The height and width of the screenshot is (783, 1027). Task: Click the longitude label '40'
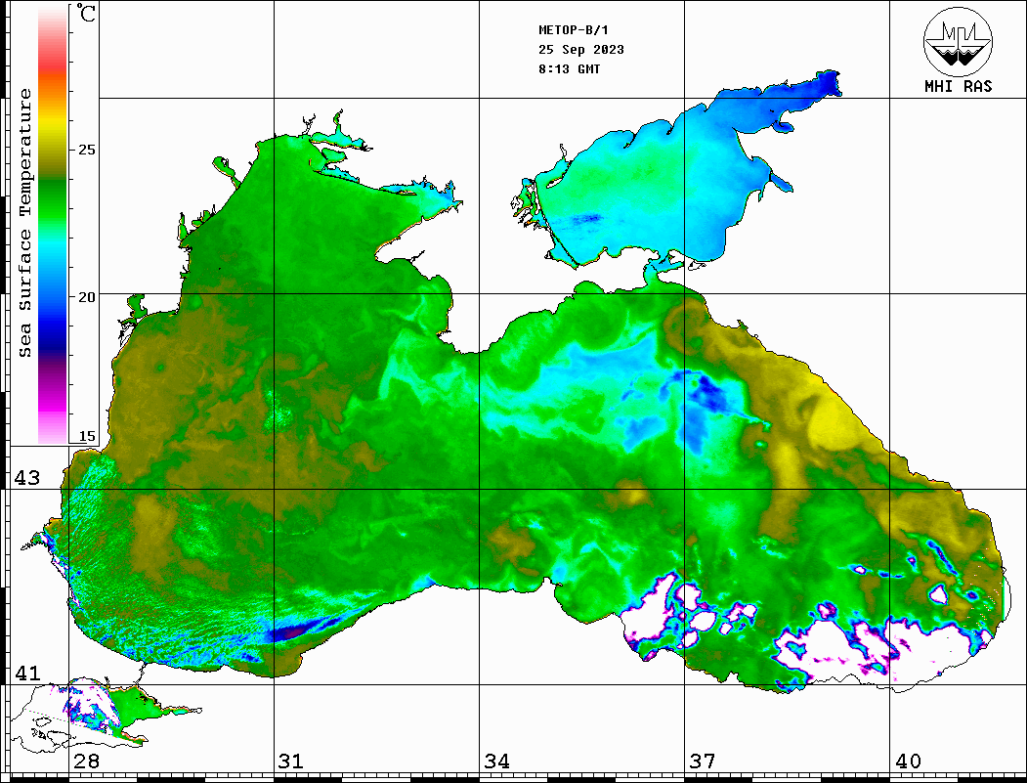click(x=908, y=761)
